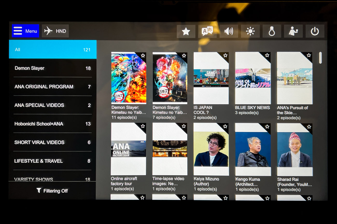Favorite BLUE SKY NEWS star
The width and height of the screenshot is (337, 224).
point(267,56)
